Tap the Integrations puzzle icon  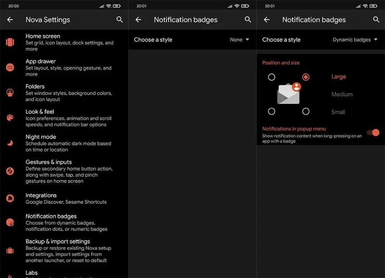click(x=10, y=198)
